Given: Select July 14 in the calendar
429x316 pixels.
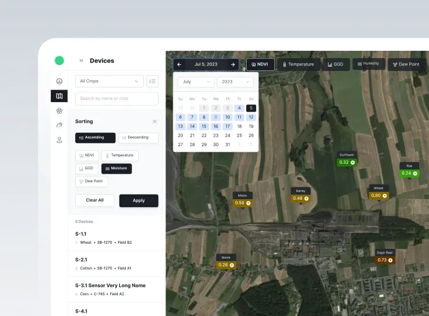Looking at the screenshot, I should coord(192,126).
